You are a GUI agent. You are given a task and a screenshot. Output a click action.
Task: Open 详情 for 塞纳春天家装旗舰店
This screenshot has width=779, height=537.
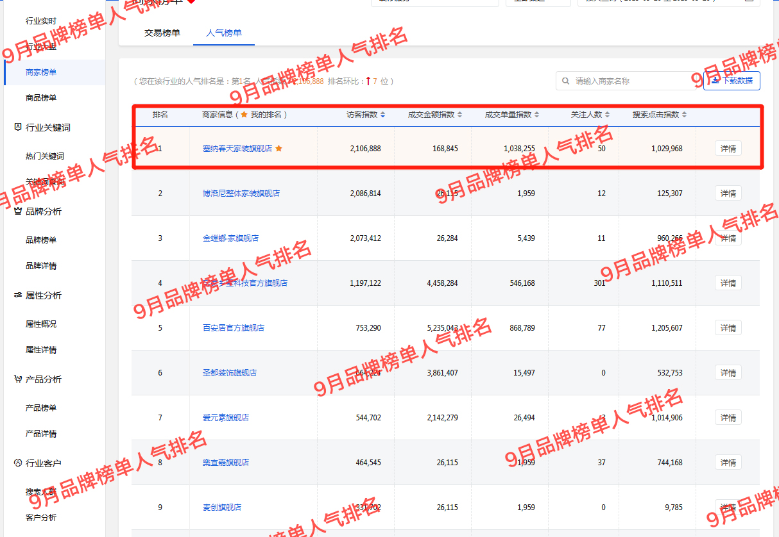tap(728, 149)
